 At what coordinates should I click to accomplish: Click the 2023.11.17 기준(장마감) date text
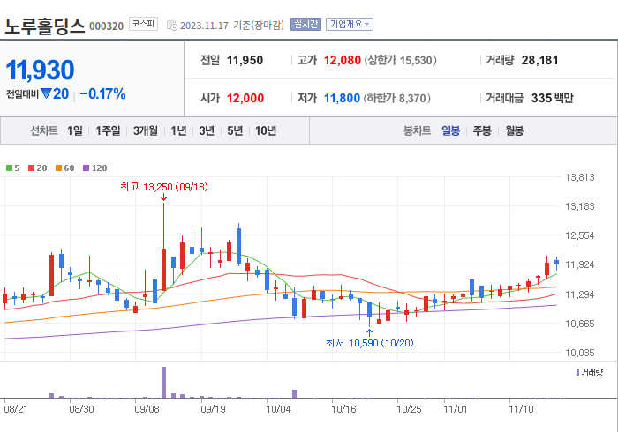pyautogui.click(x=231, y=26)
